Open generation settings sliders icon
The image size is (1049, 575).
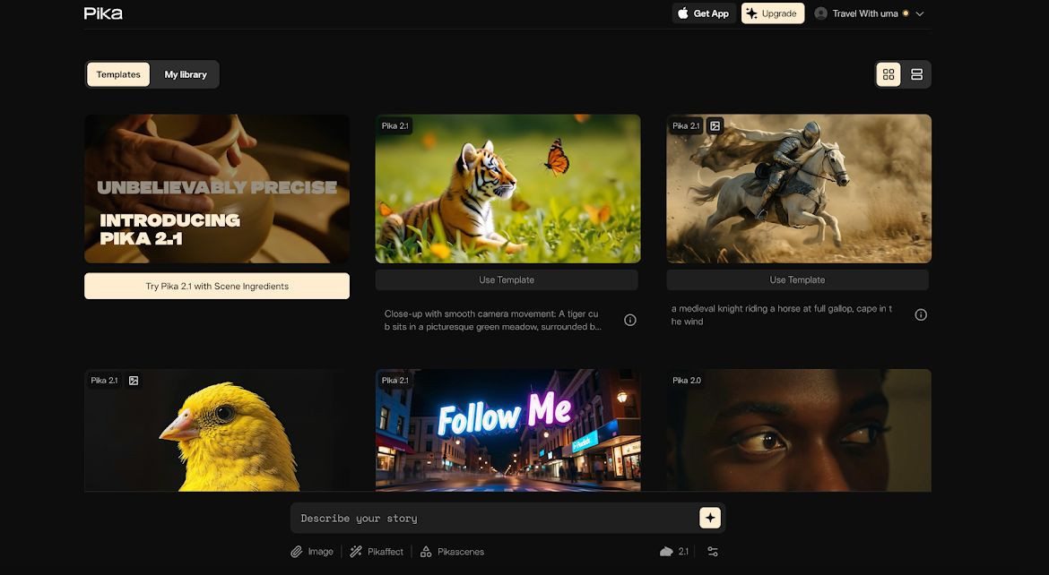point(713,552)
